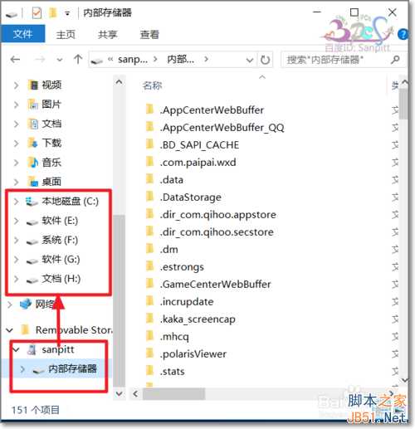Open the Help question mark icon
The height and width of the screenshot is (429, 415).
click(403, 35)
